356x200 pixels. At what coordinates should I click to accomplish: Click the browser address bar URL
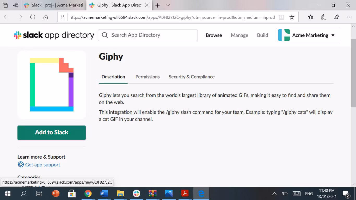(x=172, y=17)
